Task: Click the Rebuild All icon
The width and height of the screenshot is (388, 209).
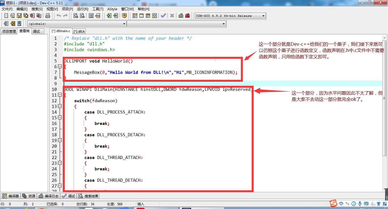Action: [x=155, y=16]
